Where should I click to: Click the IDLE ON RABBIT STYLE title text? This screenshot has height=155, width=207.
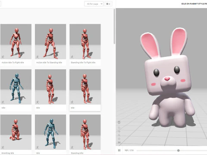point(194,4)
